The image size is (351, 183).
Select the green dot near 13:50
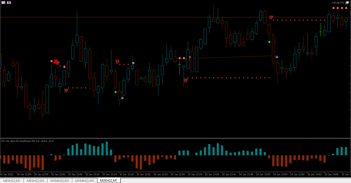[269, 42]
